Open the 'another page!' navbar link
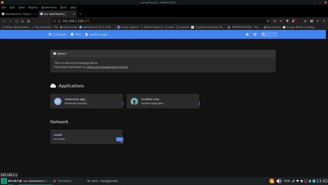 coord(96,34)
